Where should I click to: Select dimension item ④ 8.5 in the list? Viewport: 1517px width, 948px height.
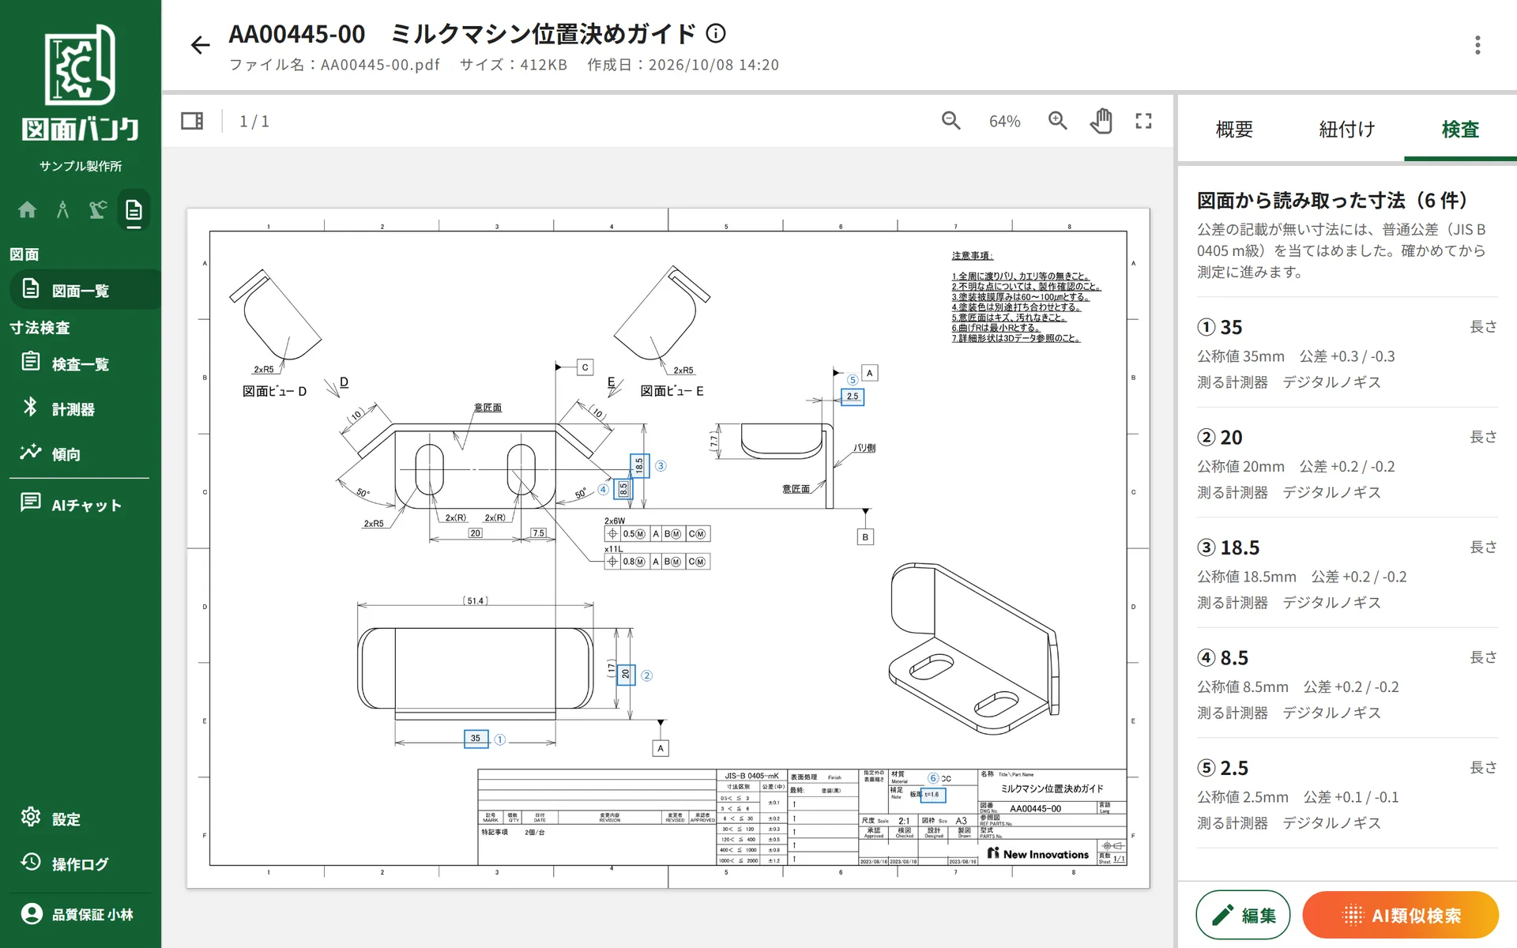(1347, 684)
